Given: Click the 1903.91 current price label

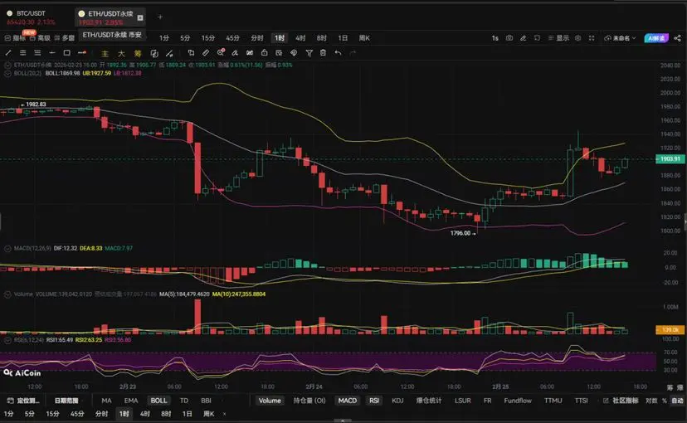Looking at the screenshot, I should pos(670,159).
